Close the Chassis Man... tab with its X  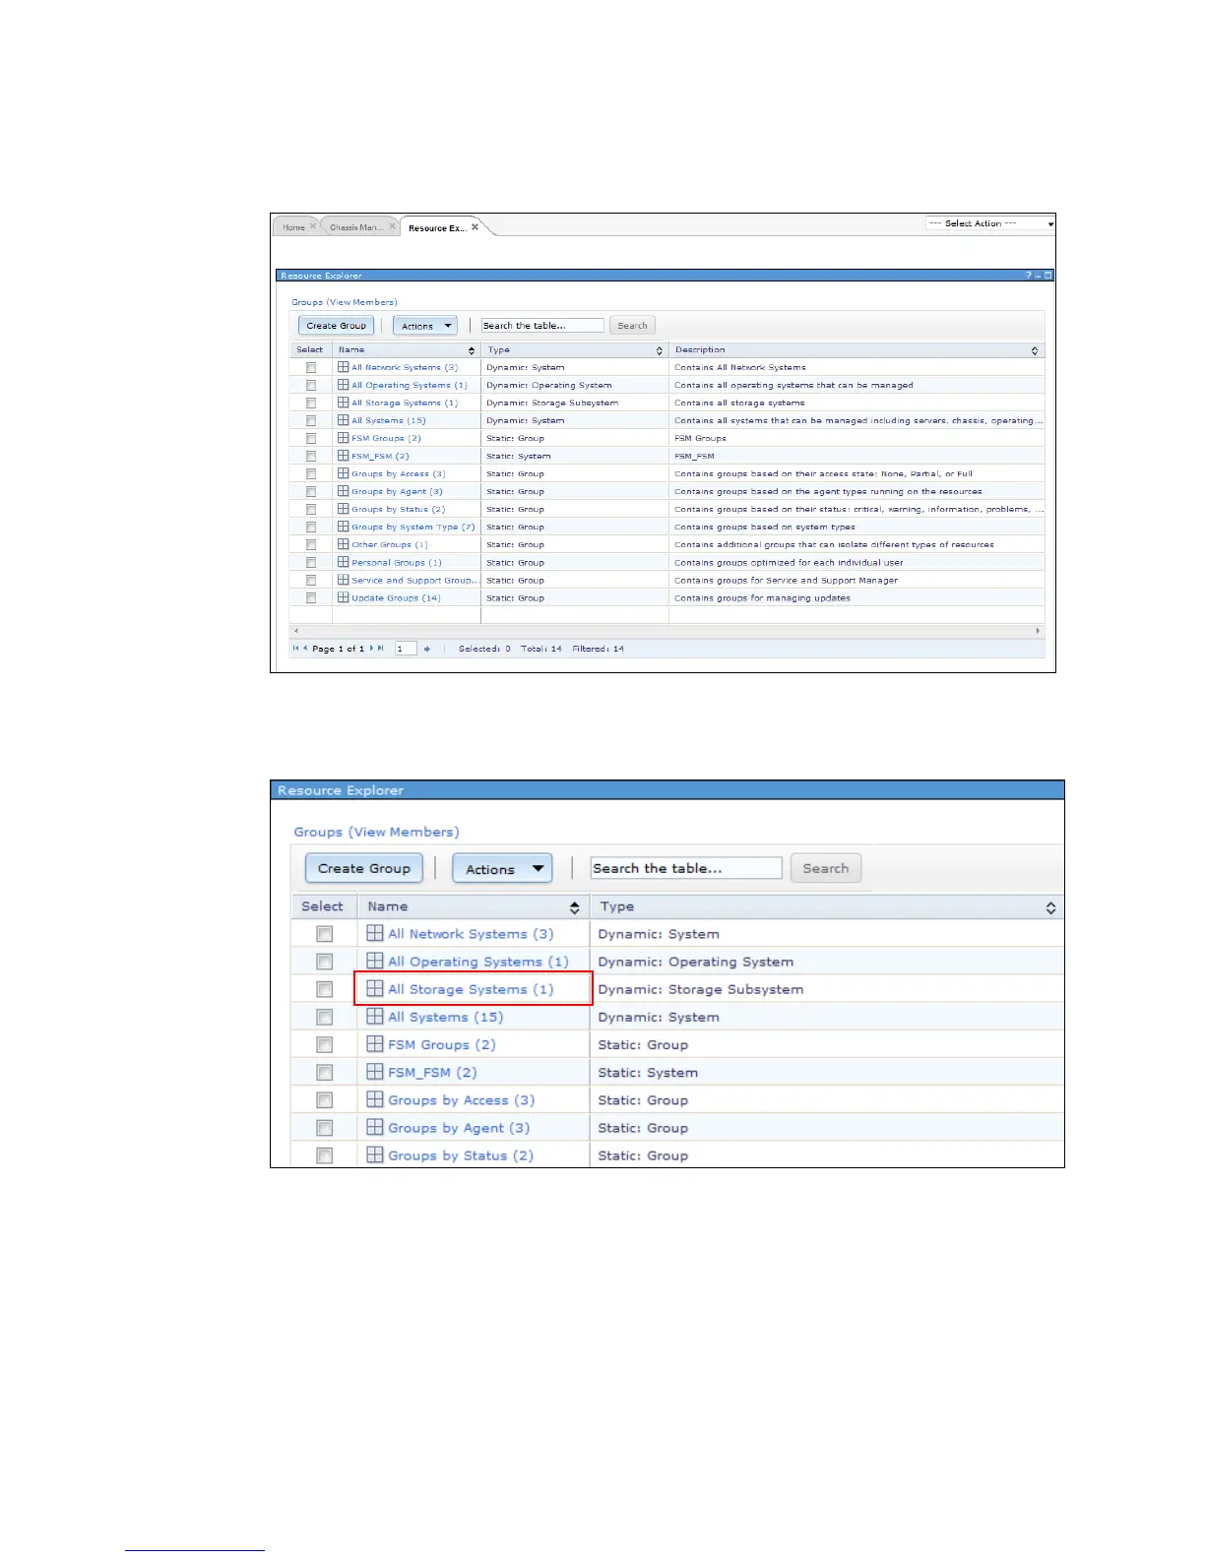392,226
